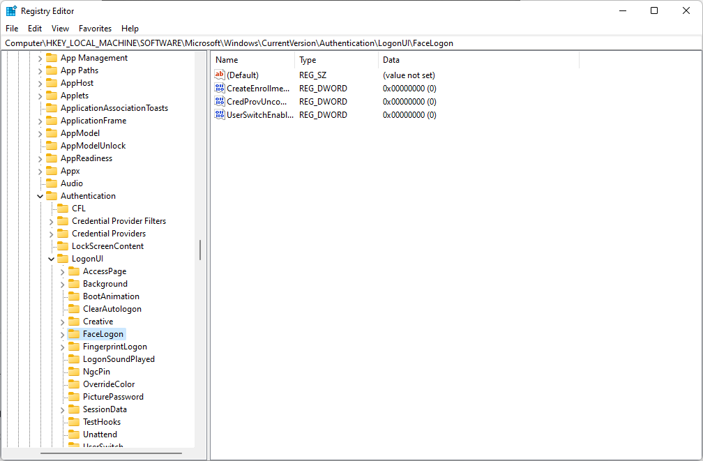Expand the Credential Providers key
This screenshot has height=461, width=703.
click(x=51, y=234)
